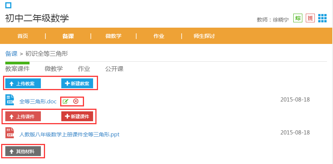Click the 上传教案 upload button

coord(23,83)
